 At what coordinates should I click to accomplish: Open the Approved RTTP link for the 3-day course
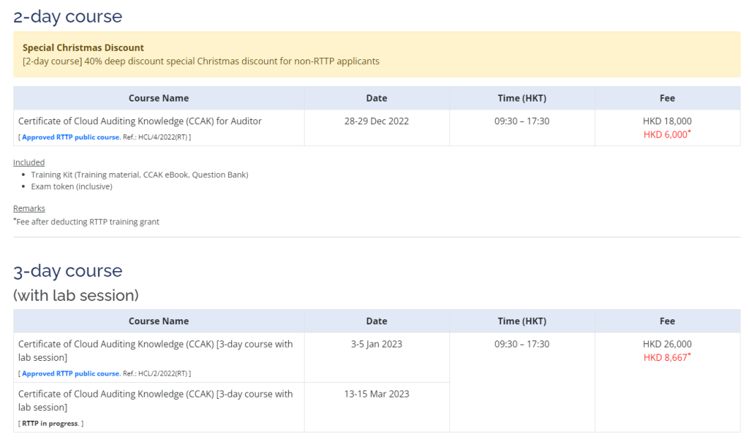click(x=71, y=373)
